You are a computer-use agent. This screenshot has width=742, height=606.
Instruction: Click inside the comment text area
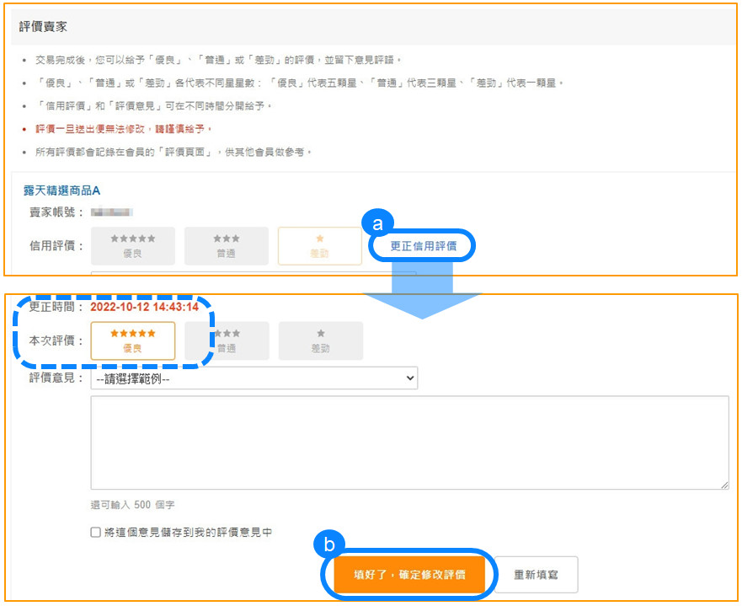(409, 442)
